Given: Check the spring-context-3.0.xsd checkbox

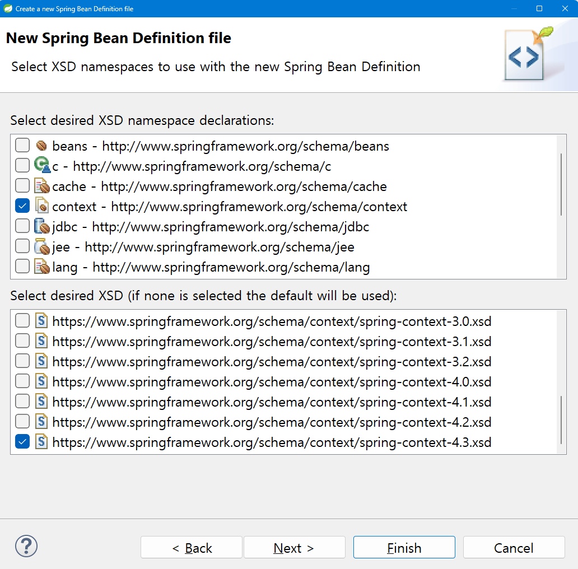Looking at the screenshot, I should tap(22, 320).
